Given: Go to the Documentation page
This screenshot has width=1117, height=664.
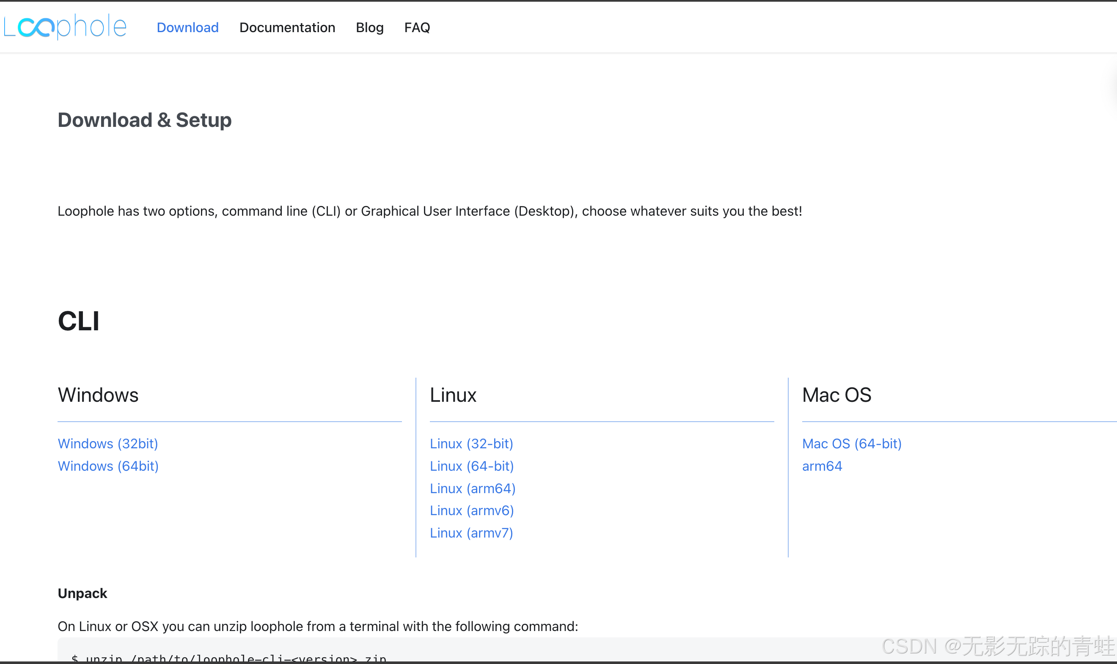Looking at the screenshot, I should (287, 28).
